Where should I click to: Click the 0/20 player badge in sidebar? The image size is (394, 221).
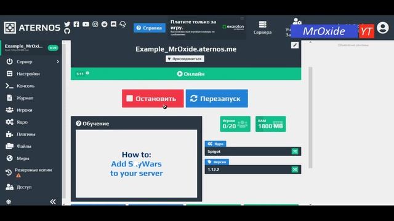(53, 48)
